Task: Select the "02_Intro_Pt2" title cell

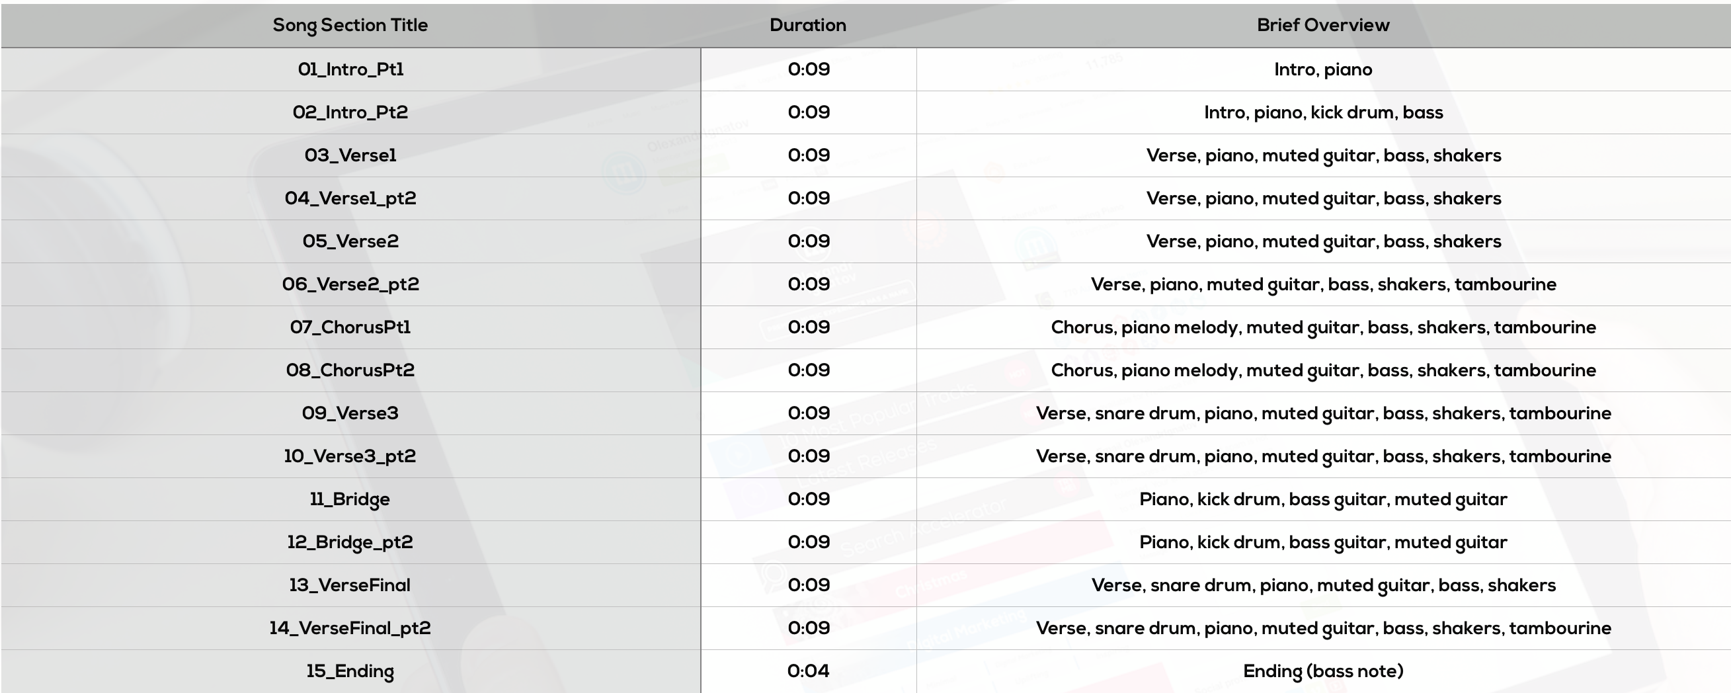Action: [350, 112]
